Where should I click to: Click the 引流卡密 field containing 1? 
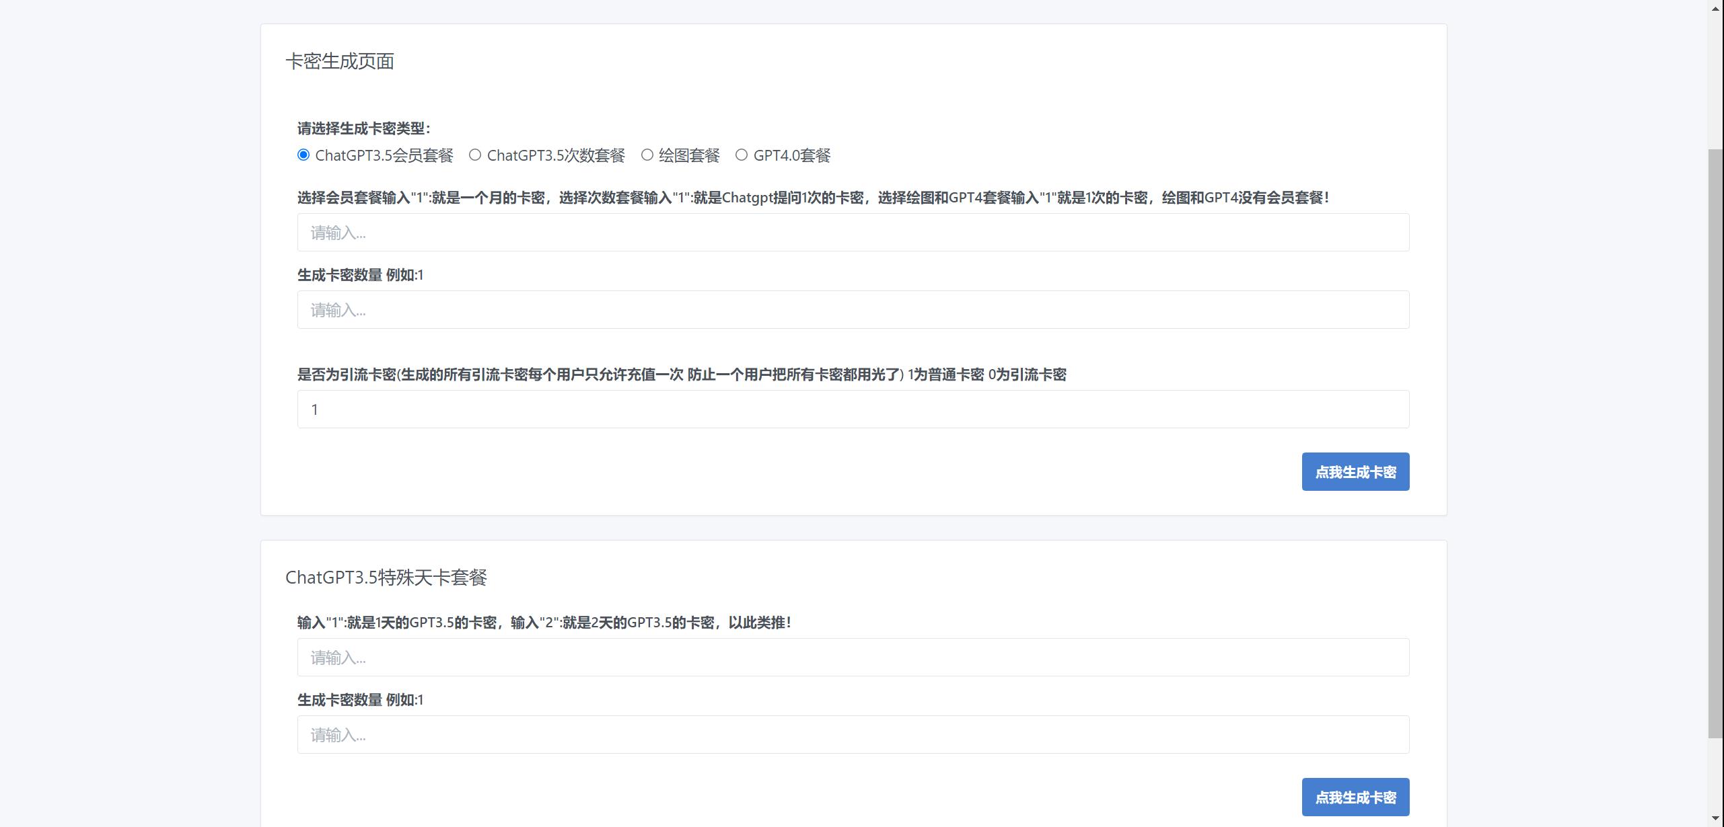click(x=853, y=409)
